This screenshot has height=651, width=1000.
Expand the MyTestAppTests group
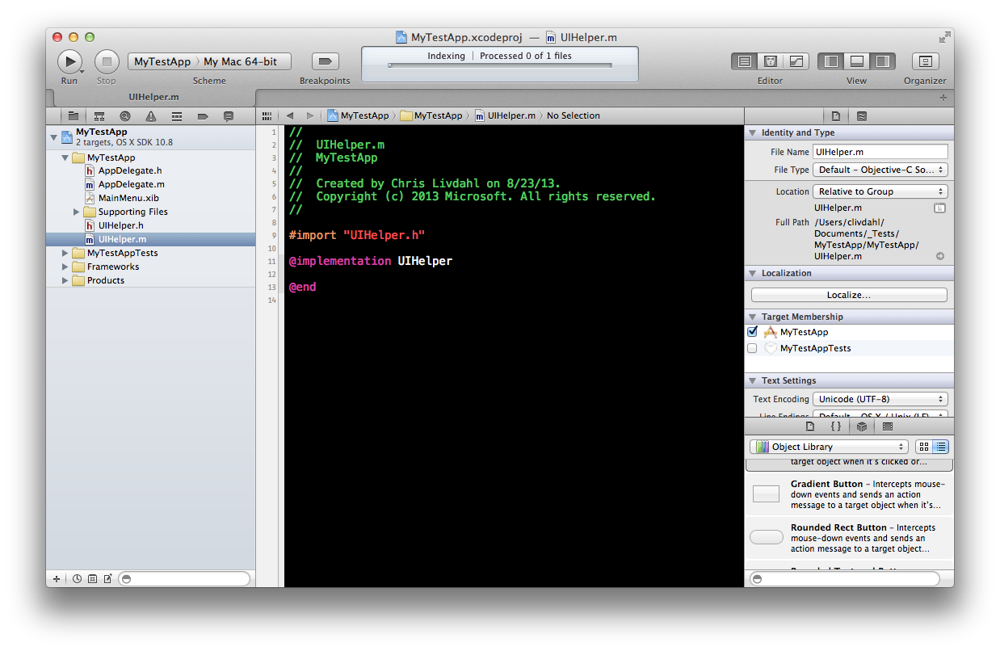point(65,253)
